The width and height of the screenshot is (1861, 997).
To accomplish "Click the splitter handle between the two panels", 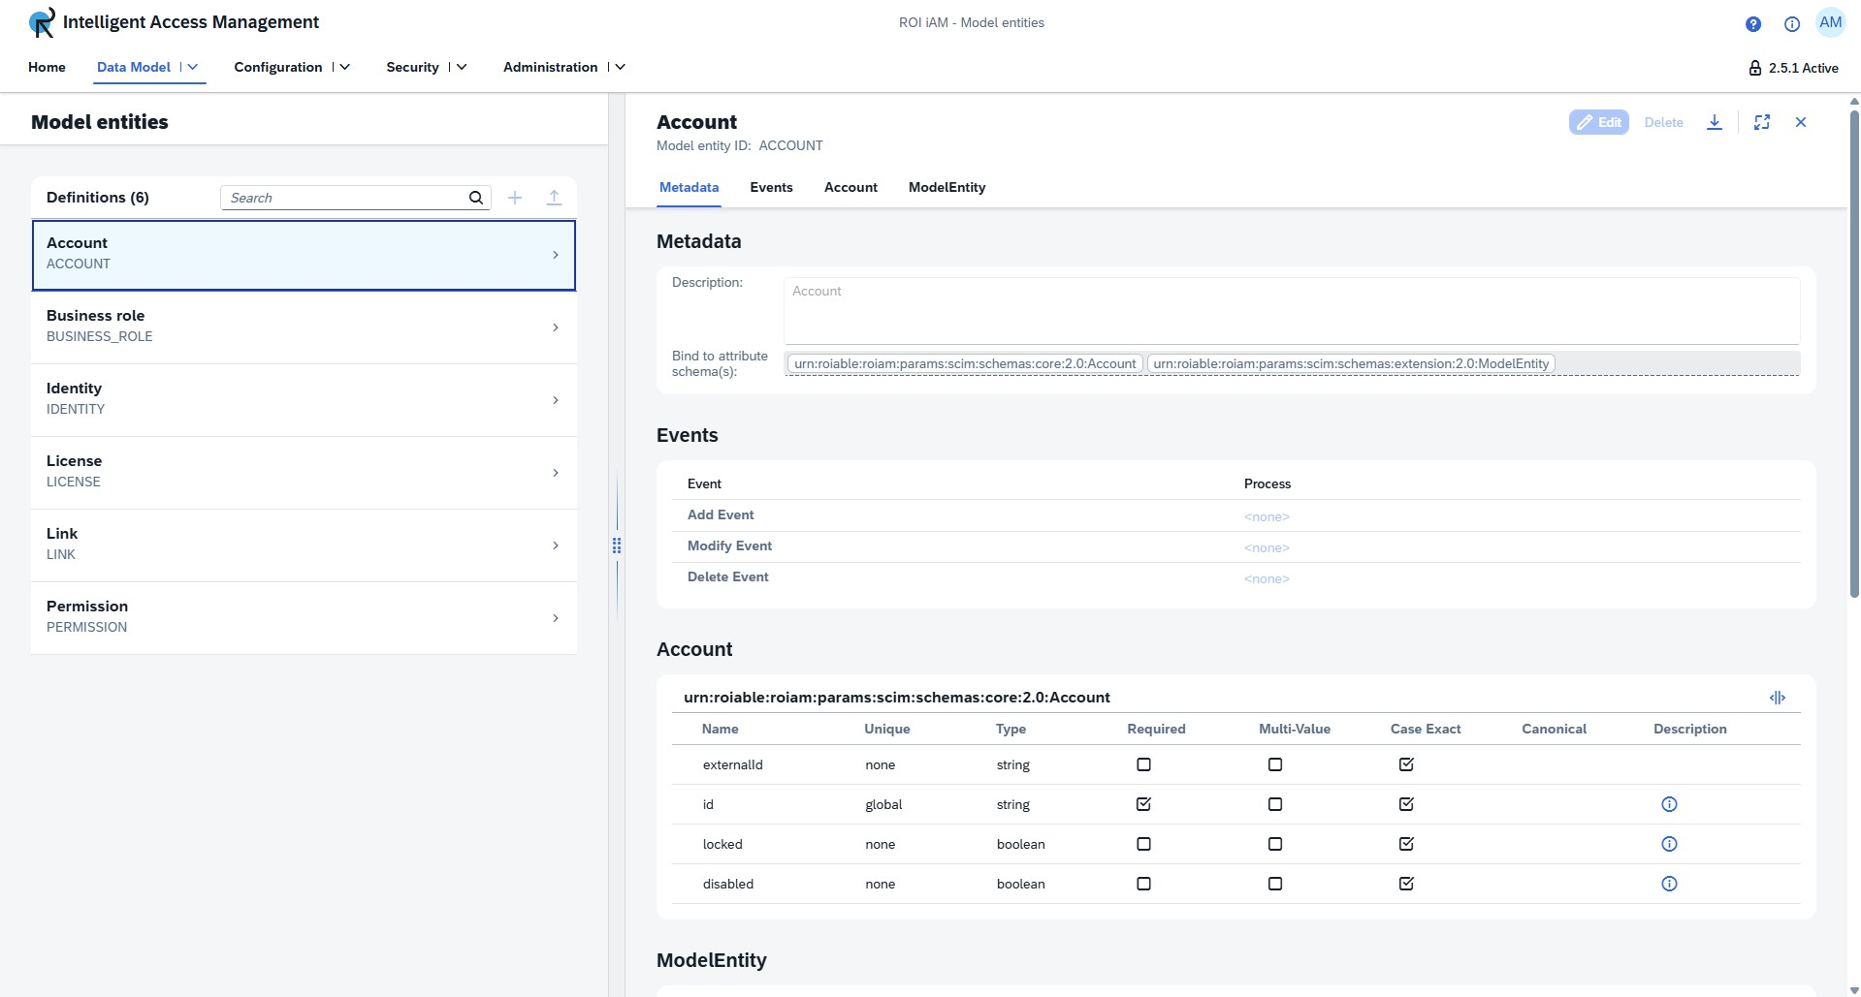I will 617,545.
